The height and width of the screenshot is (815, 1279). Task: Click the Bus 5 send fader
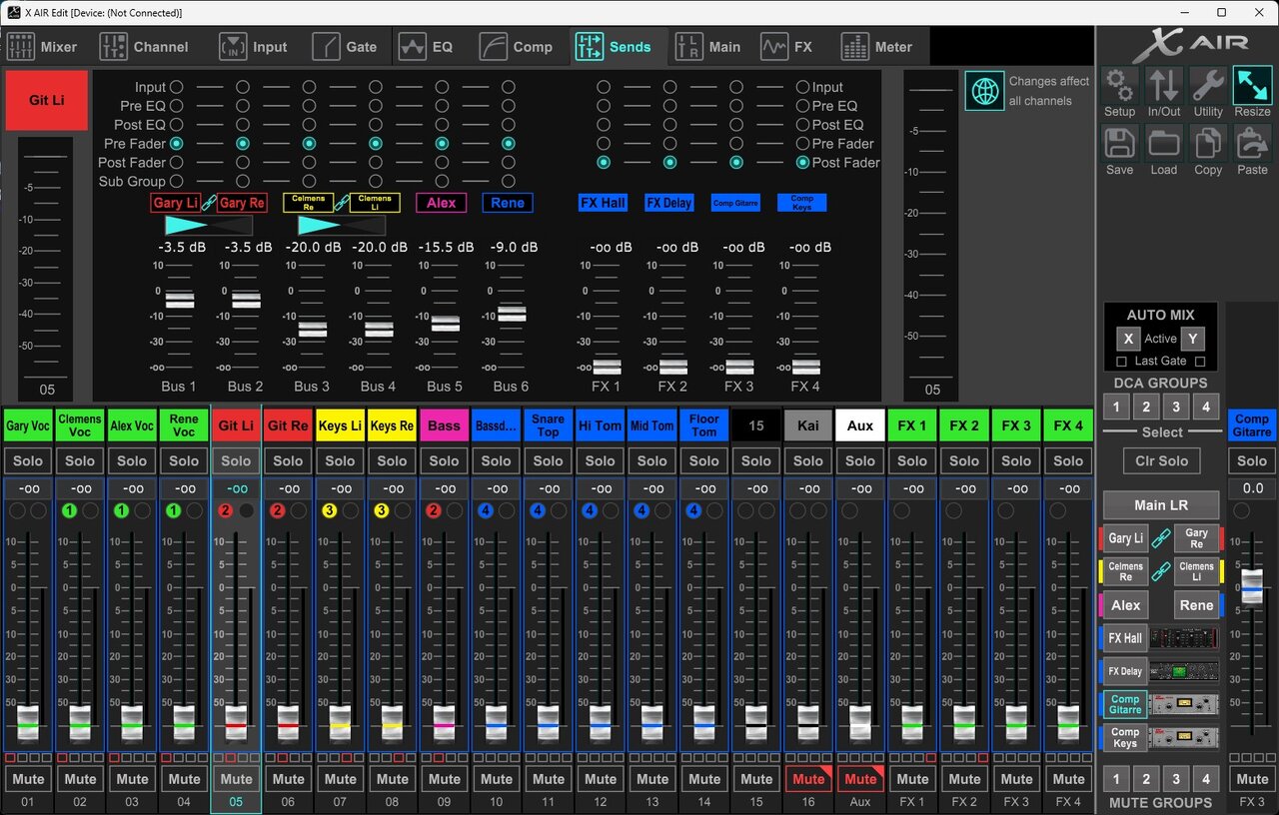click(445, 323)
